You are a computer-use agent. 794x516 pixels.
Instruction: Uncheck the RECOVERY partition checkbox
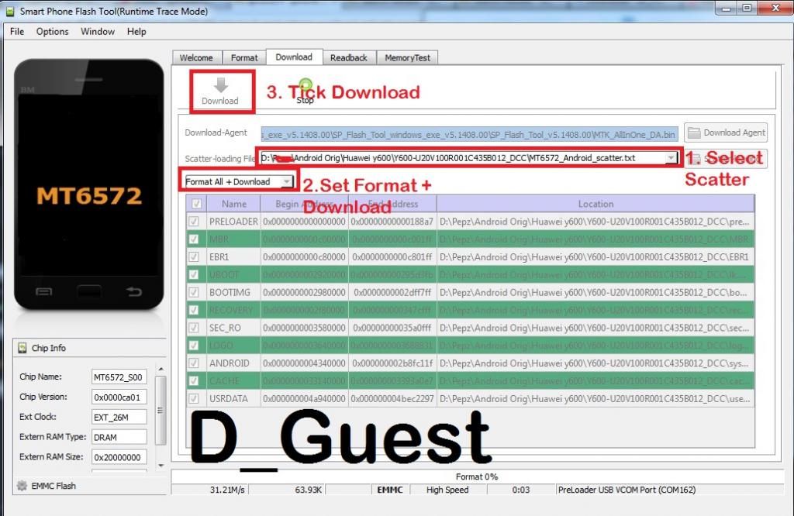(194, 310)
